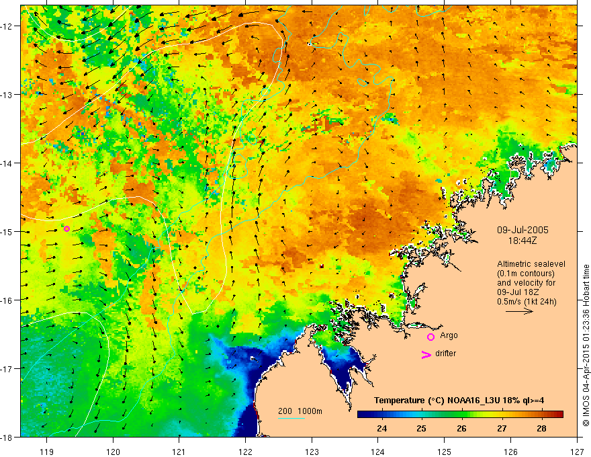Image resolution: width=591 pixels, height=457 pixels.
Task: Click the longitude axis label 123
Action: [x=312, y=452]
